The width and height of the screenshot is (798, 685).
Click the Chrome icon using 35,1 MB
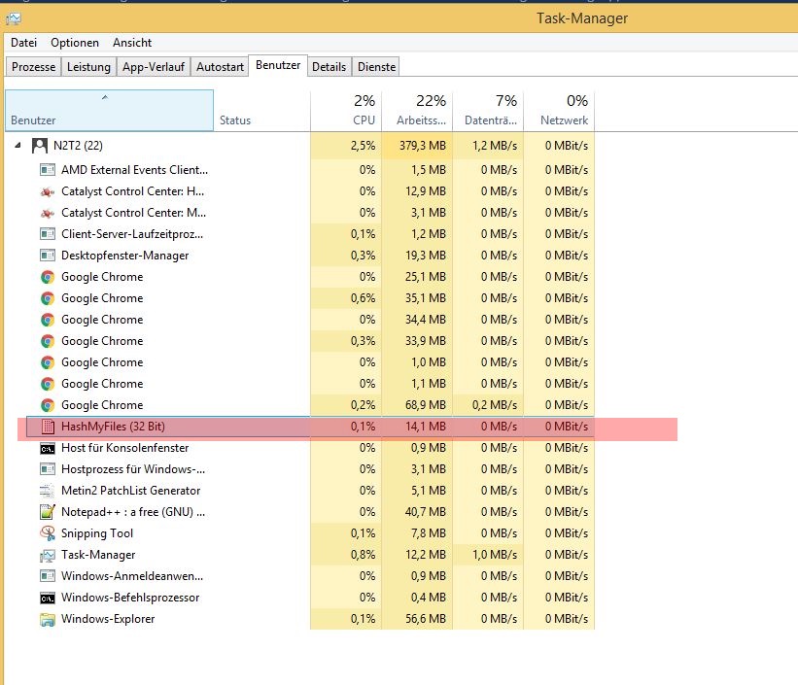(x=48, y=298)
